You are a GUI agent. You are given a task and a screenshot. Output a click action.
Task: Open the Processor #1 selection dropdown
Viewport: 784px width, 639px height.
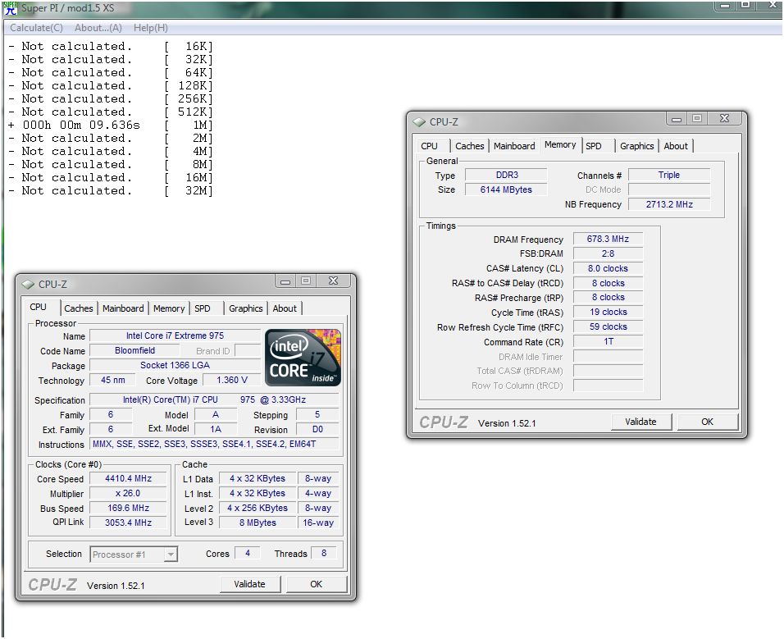pyautogui.click(x=171, y=555)
